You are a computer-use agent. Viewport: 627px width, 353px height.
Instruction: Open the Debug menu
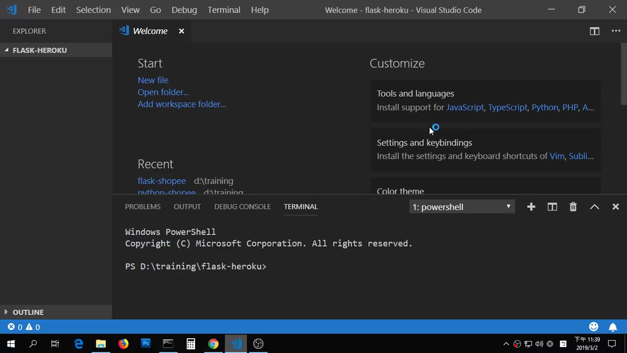[x=184, y=10]
